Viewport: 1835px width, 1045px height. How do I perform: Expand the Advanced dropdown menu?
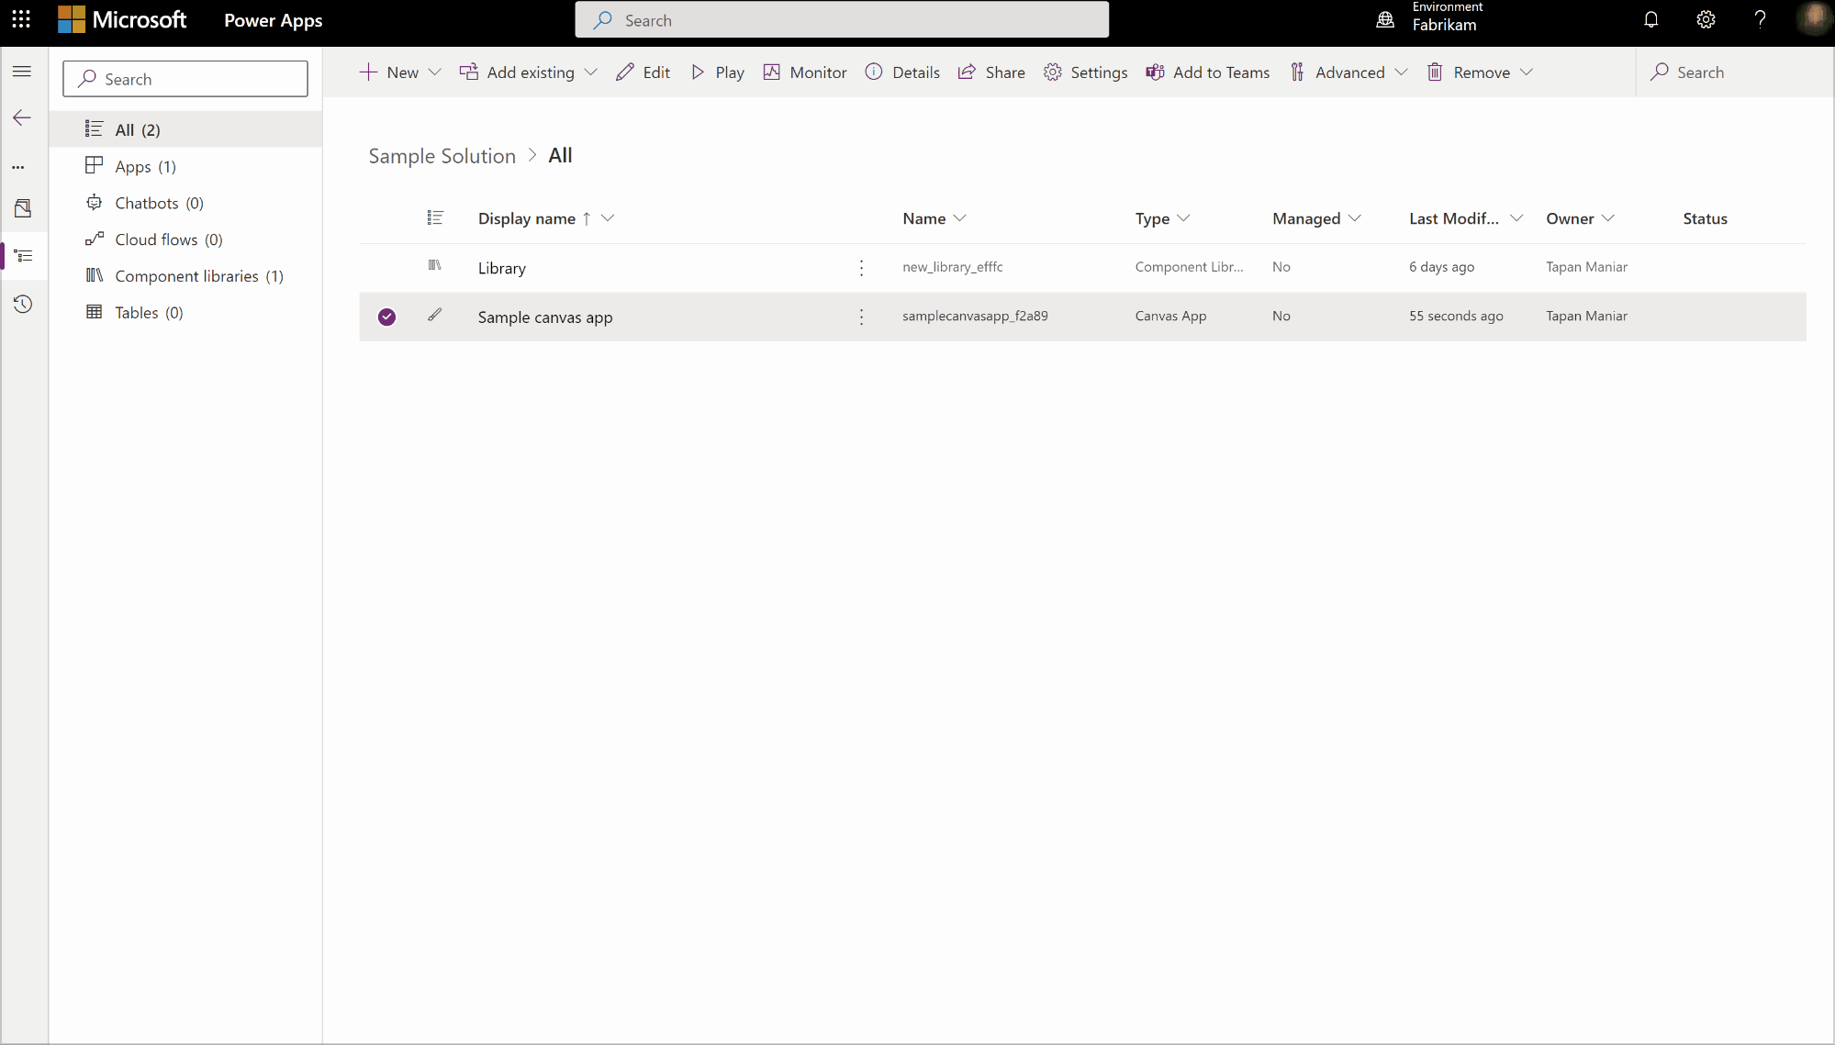point(1403,72)
